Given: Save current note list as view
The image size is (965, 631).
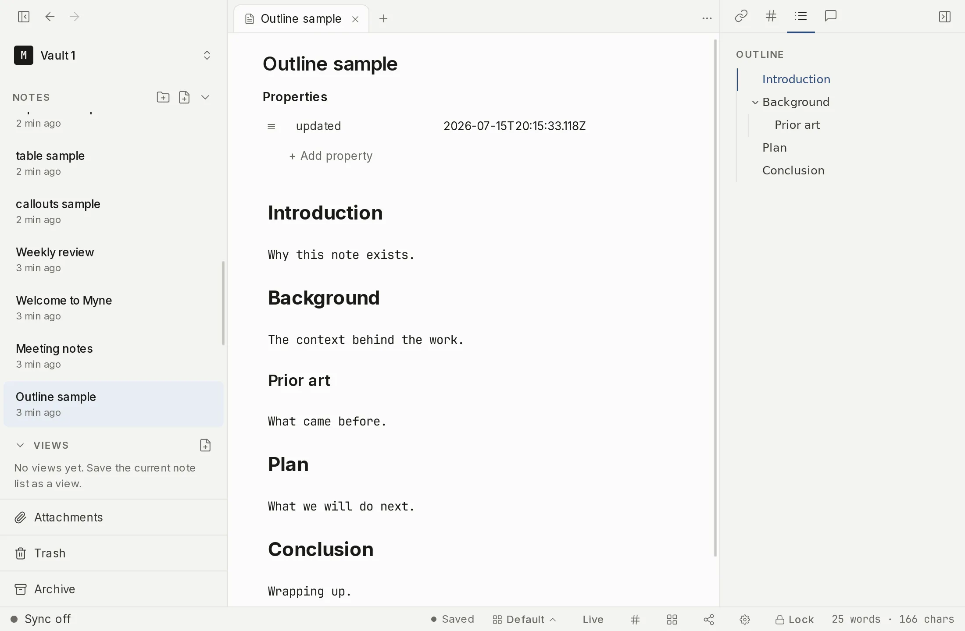Looking at the screenshot, I should pos(205,445).
